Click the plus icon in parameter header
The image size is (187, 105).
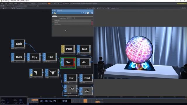pos(90,13)
